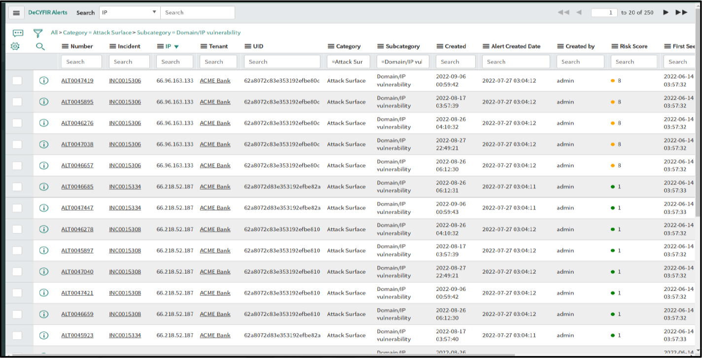Open the IP column options icon

tap(160, 46)
